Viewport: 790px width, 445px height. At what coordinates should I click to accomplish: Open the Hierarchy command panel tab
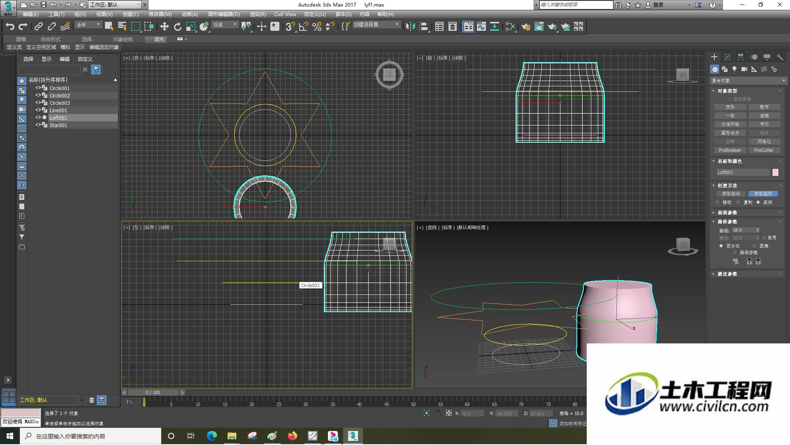[741, 57]
